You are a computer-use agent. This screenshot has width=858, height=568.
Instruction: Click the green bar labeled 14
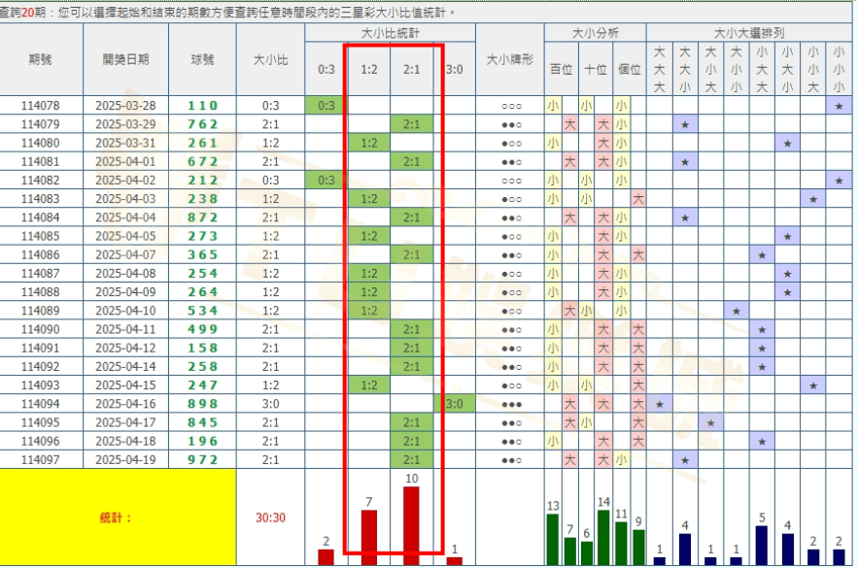[603, 537]
